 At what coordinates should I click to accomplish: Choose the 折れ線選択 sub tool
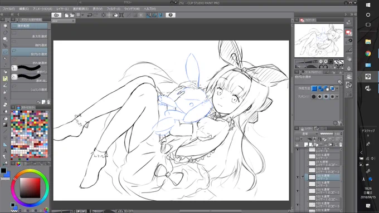(x=29, y=61)
